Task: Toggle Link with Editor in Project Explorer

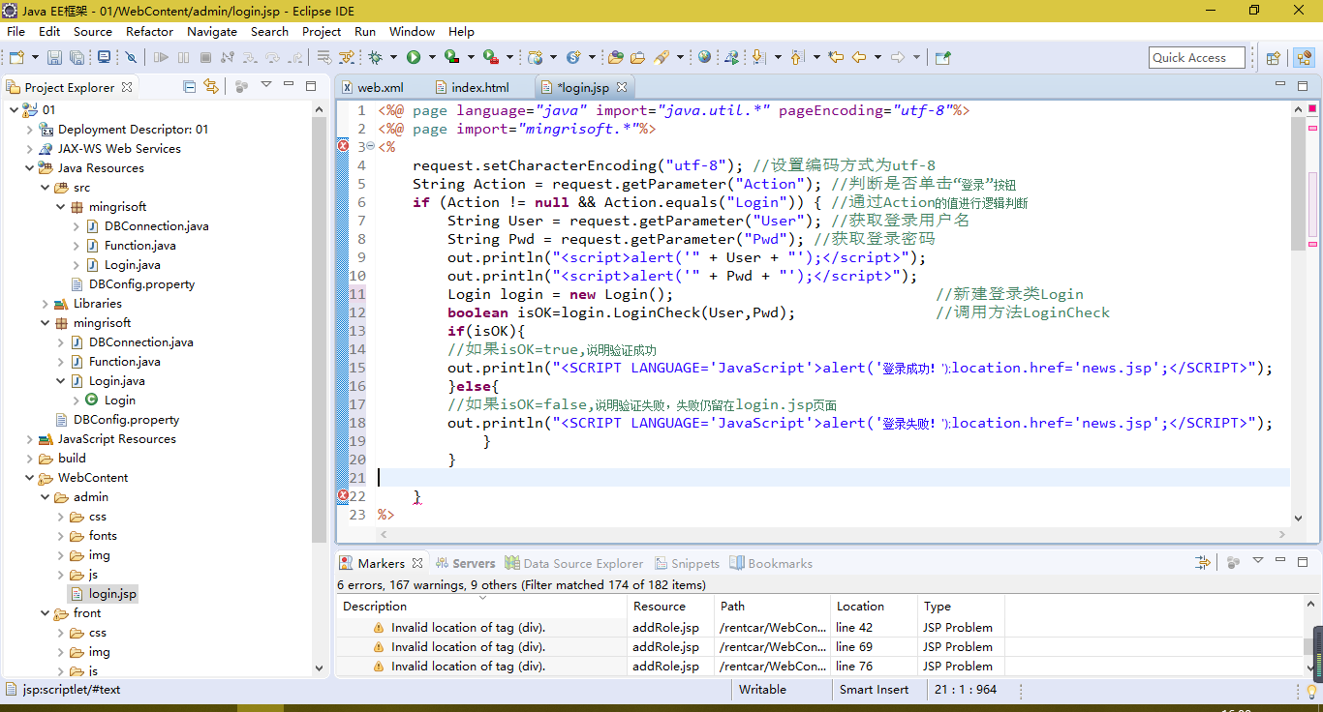Action: pos(211,86)
